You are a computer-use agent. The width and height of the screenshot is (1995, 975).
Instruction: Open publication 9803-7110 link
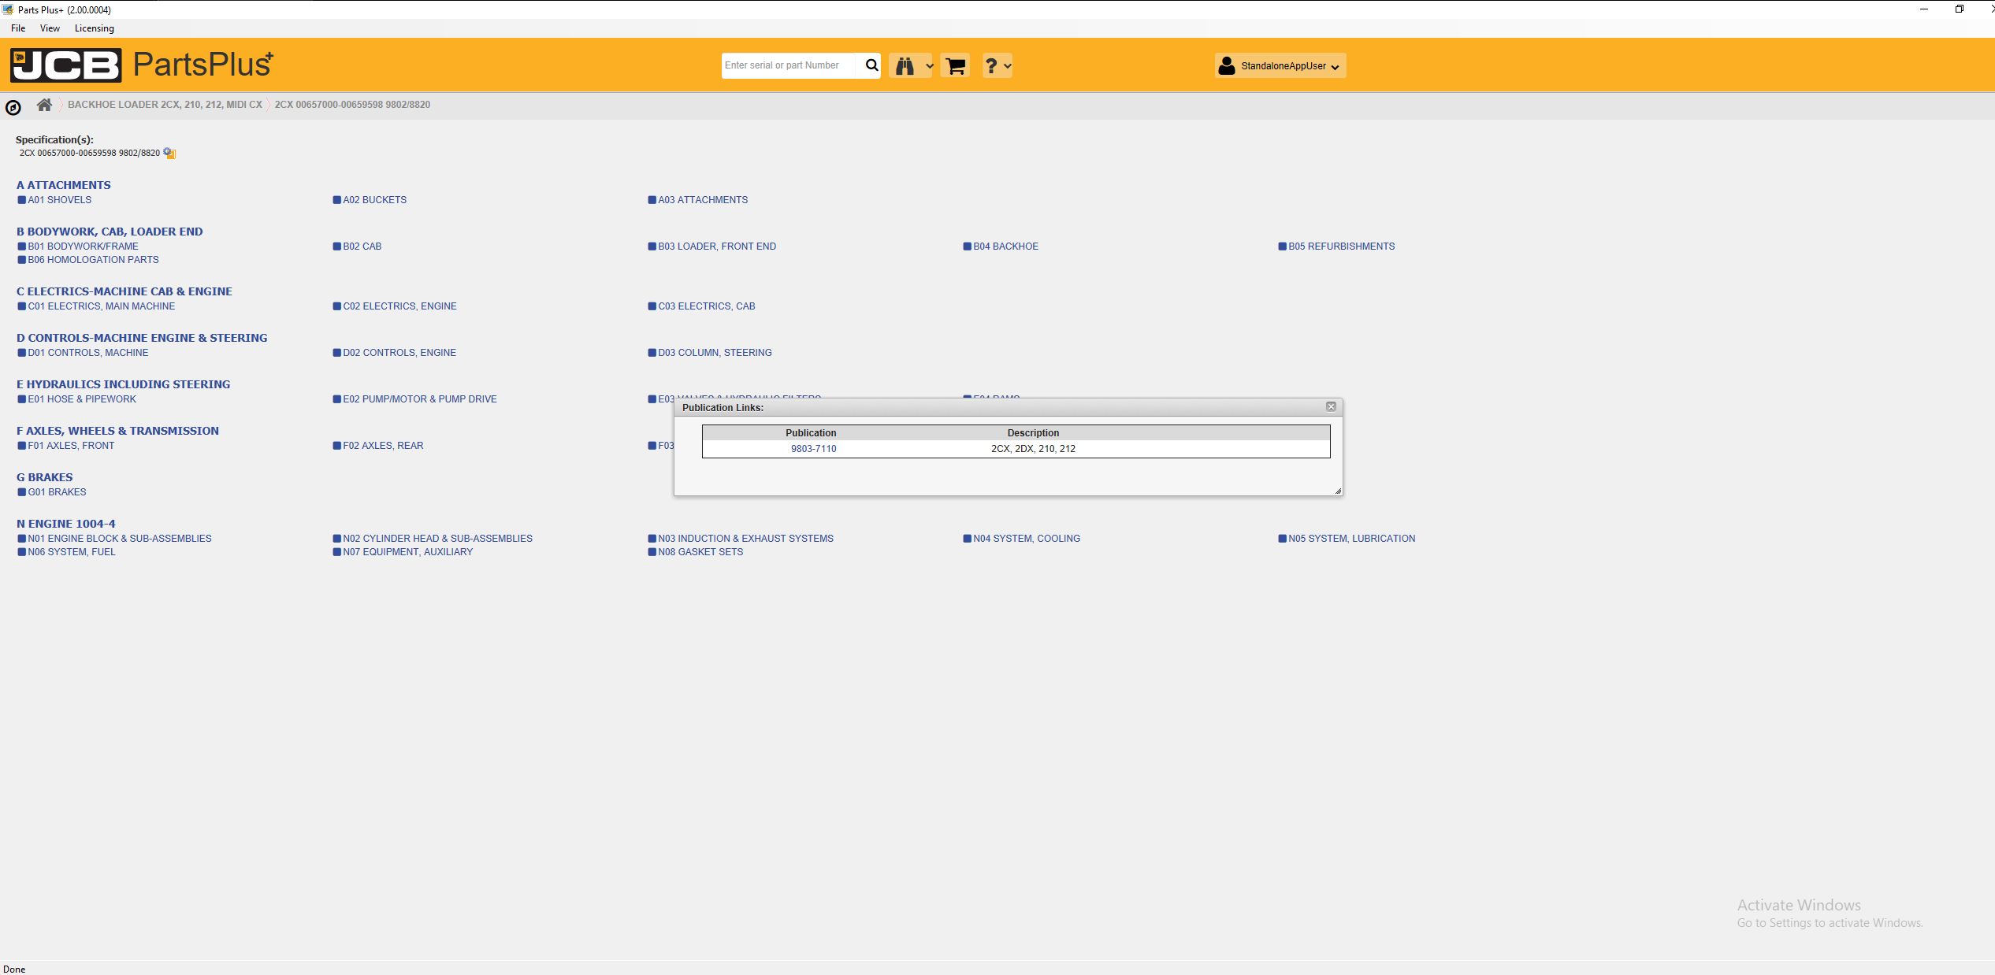coord(814,448)
